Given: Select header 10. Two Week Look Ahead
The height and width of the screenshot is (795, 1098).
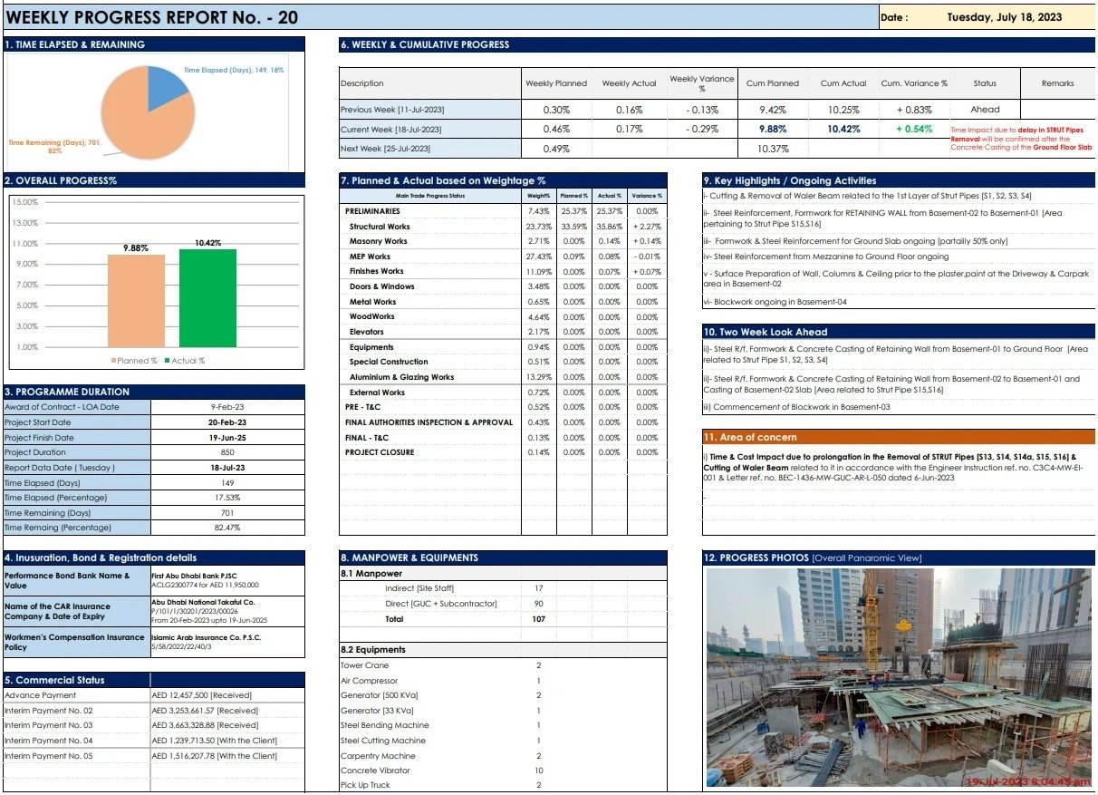Looking at the screenshot, I should click(899, 332).
